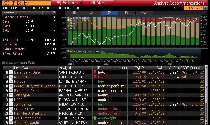The width and height of the screenshot is (210, 125).
Task: Select the 2Y chart range tab
Action: pyautogui.click(x=109, y=13)
